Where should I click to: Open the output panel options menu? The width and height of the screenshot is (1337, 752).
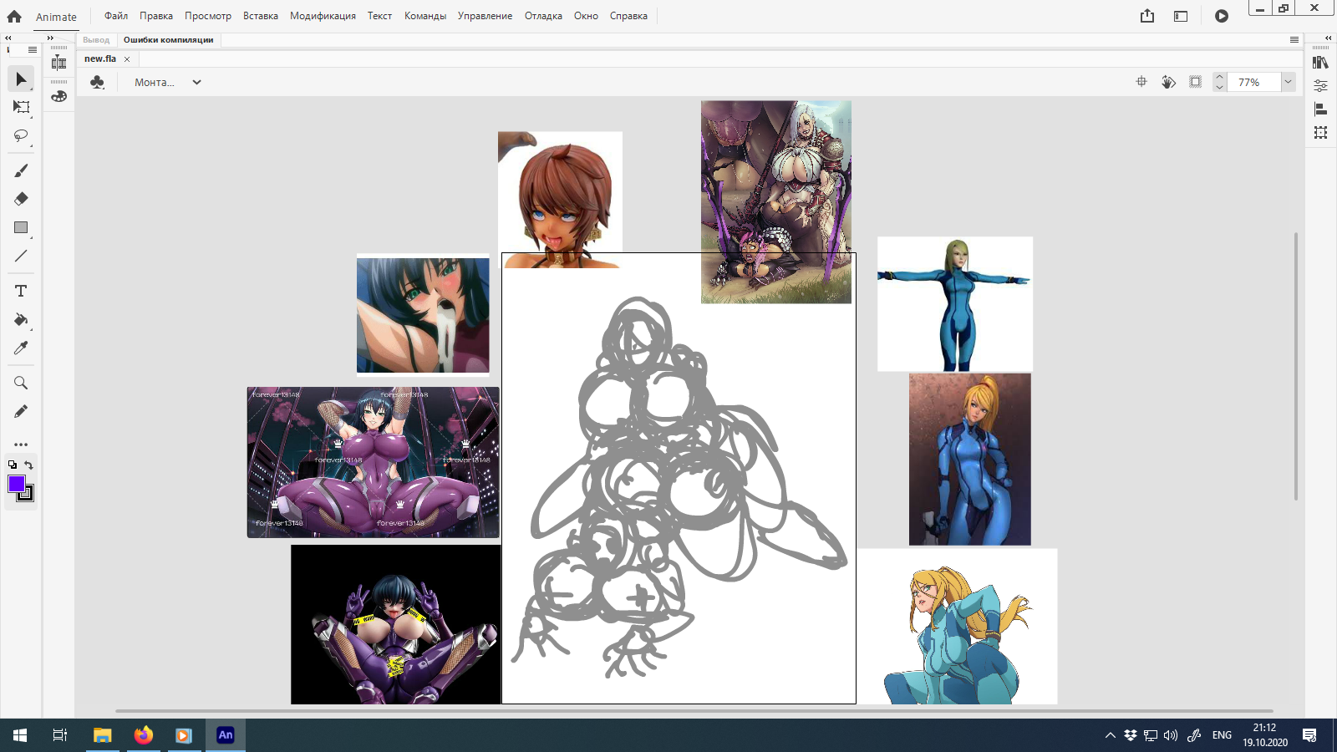pos(1294,40)
